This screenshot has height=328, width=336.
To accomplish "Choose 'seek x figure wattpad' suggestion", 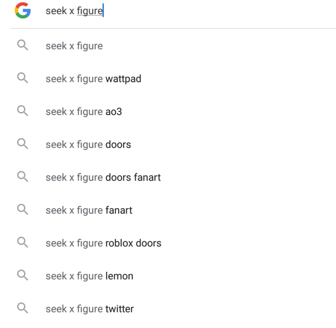I will pos(93,79).
